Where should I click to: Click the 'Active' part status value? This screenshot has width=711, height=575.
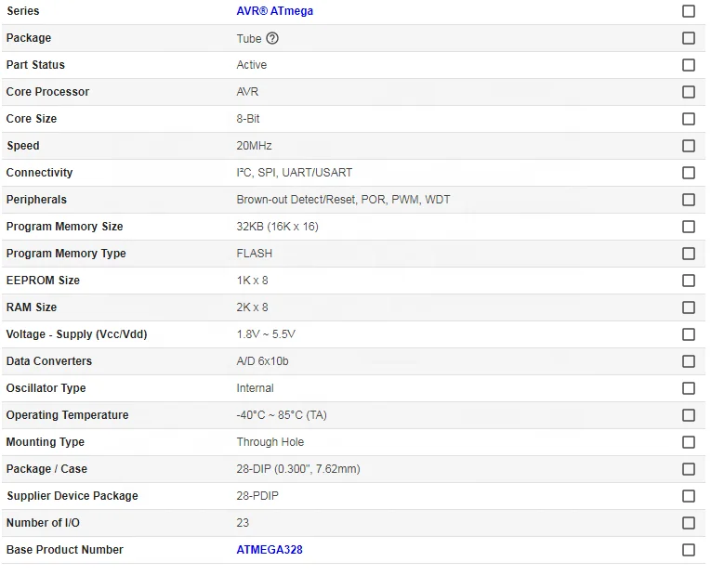251,65
